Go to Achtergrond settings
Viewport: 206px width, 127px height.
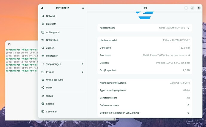tap(62, 32)
